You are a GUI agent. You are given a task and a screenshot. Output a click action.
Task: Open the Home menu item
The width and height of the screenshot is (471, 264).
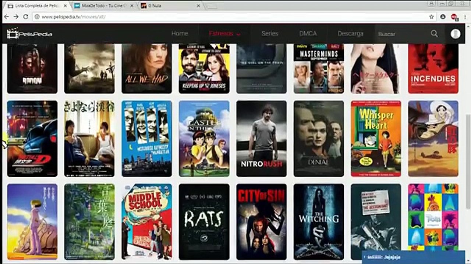pos(180,33)
